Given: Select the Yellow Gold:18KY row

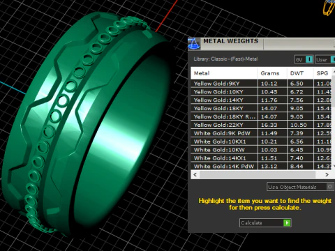Looking at the screenshot, I should tap(262, 108).
